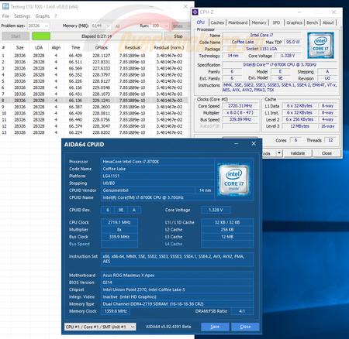This screenshot has height=339, width=349.
Task: Click the Intel Core i7 badge in AIDA64 CPUID
Action: click(233, 180)
